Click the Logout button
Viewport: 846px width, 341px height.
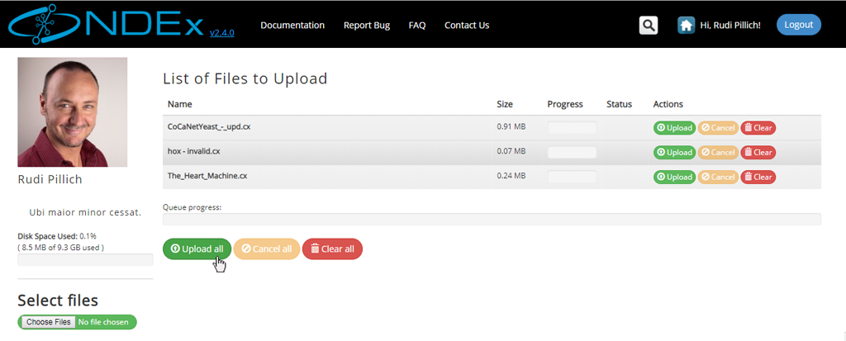(799, 25)
